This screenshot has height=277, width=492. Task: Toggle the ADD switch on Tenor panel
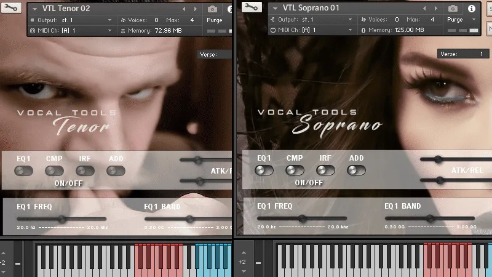click(116, 171)
